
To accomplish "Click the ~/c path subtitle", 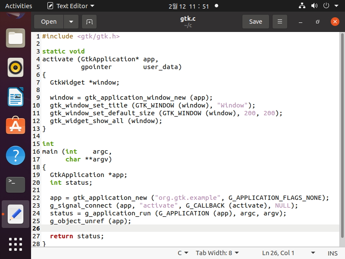I will 188,25.
